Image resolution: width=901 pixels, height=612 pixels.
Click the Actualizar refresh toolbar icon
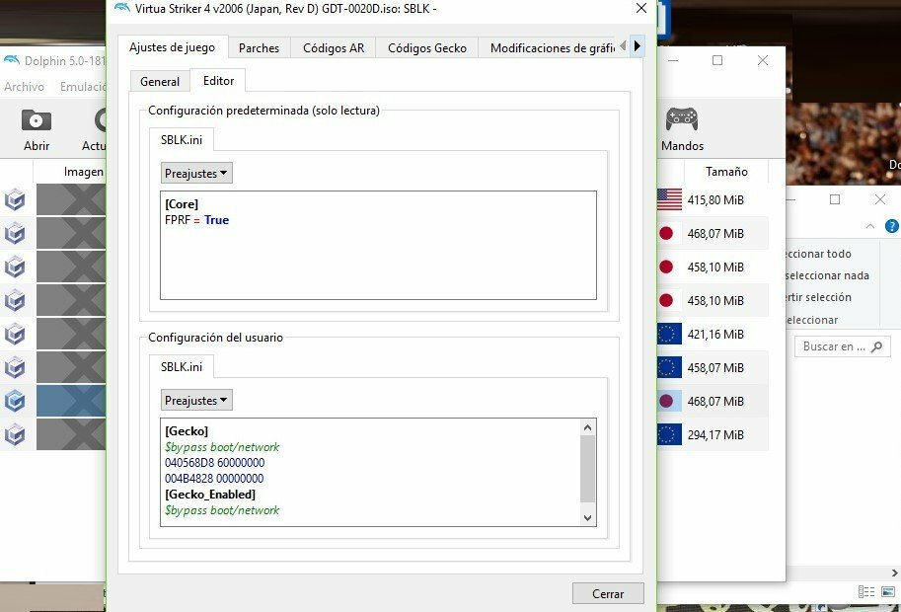coord(99,120)
